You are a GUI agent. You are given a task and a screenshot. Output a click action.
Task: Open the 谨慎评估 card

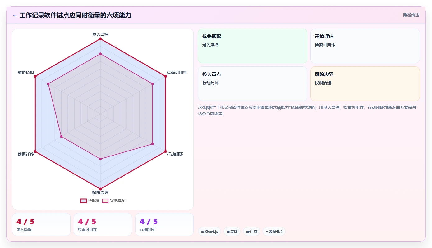pyautogui.click(x=365, y=46)
